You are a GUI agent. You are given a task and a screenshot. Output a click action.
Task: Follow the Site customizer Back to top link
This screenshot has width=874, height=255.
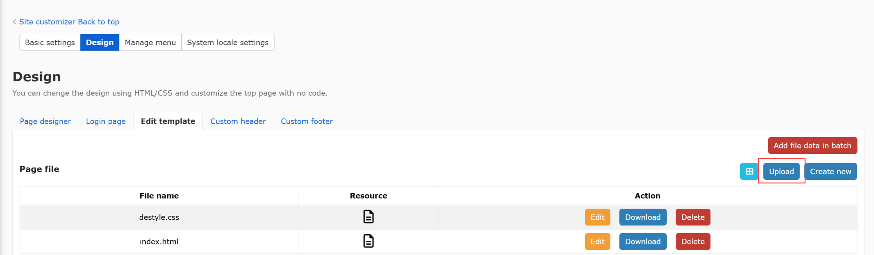point(69,22)
